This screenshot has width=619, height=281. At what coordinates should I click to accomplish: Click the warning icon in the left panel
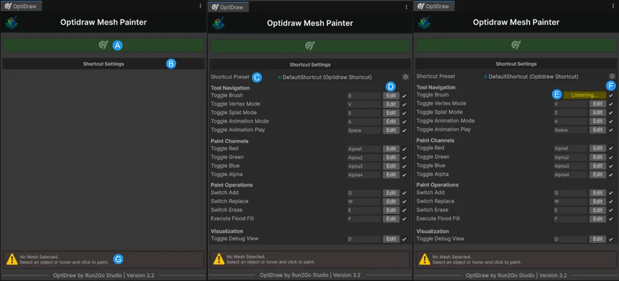pos(12,259)
